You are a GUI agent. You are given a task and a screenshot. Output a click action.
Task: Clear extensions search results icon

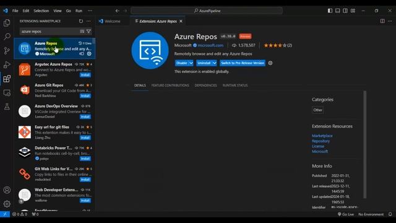(x=82, y=32)
